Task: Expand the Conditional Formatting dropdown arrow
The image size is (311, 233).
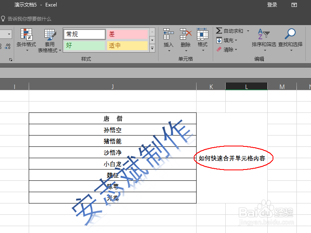Action: [27, 51]
